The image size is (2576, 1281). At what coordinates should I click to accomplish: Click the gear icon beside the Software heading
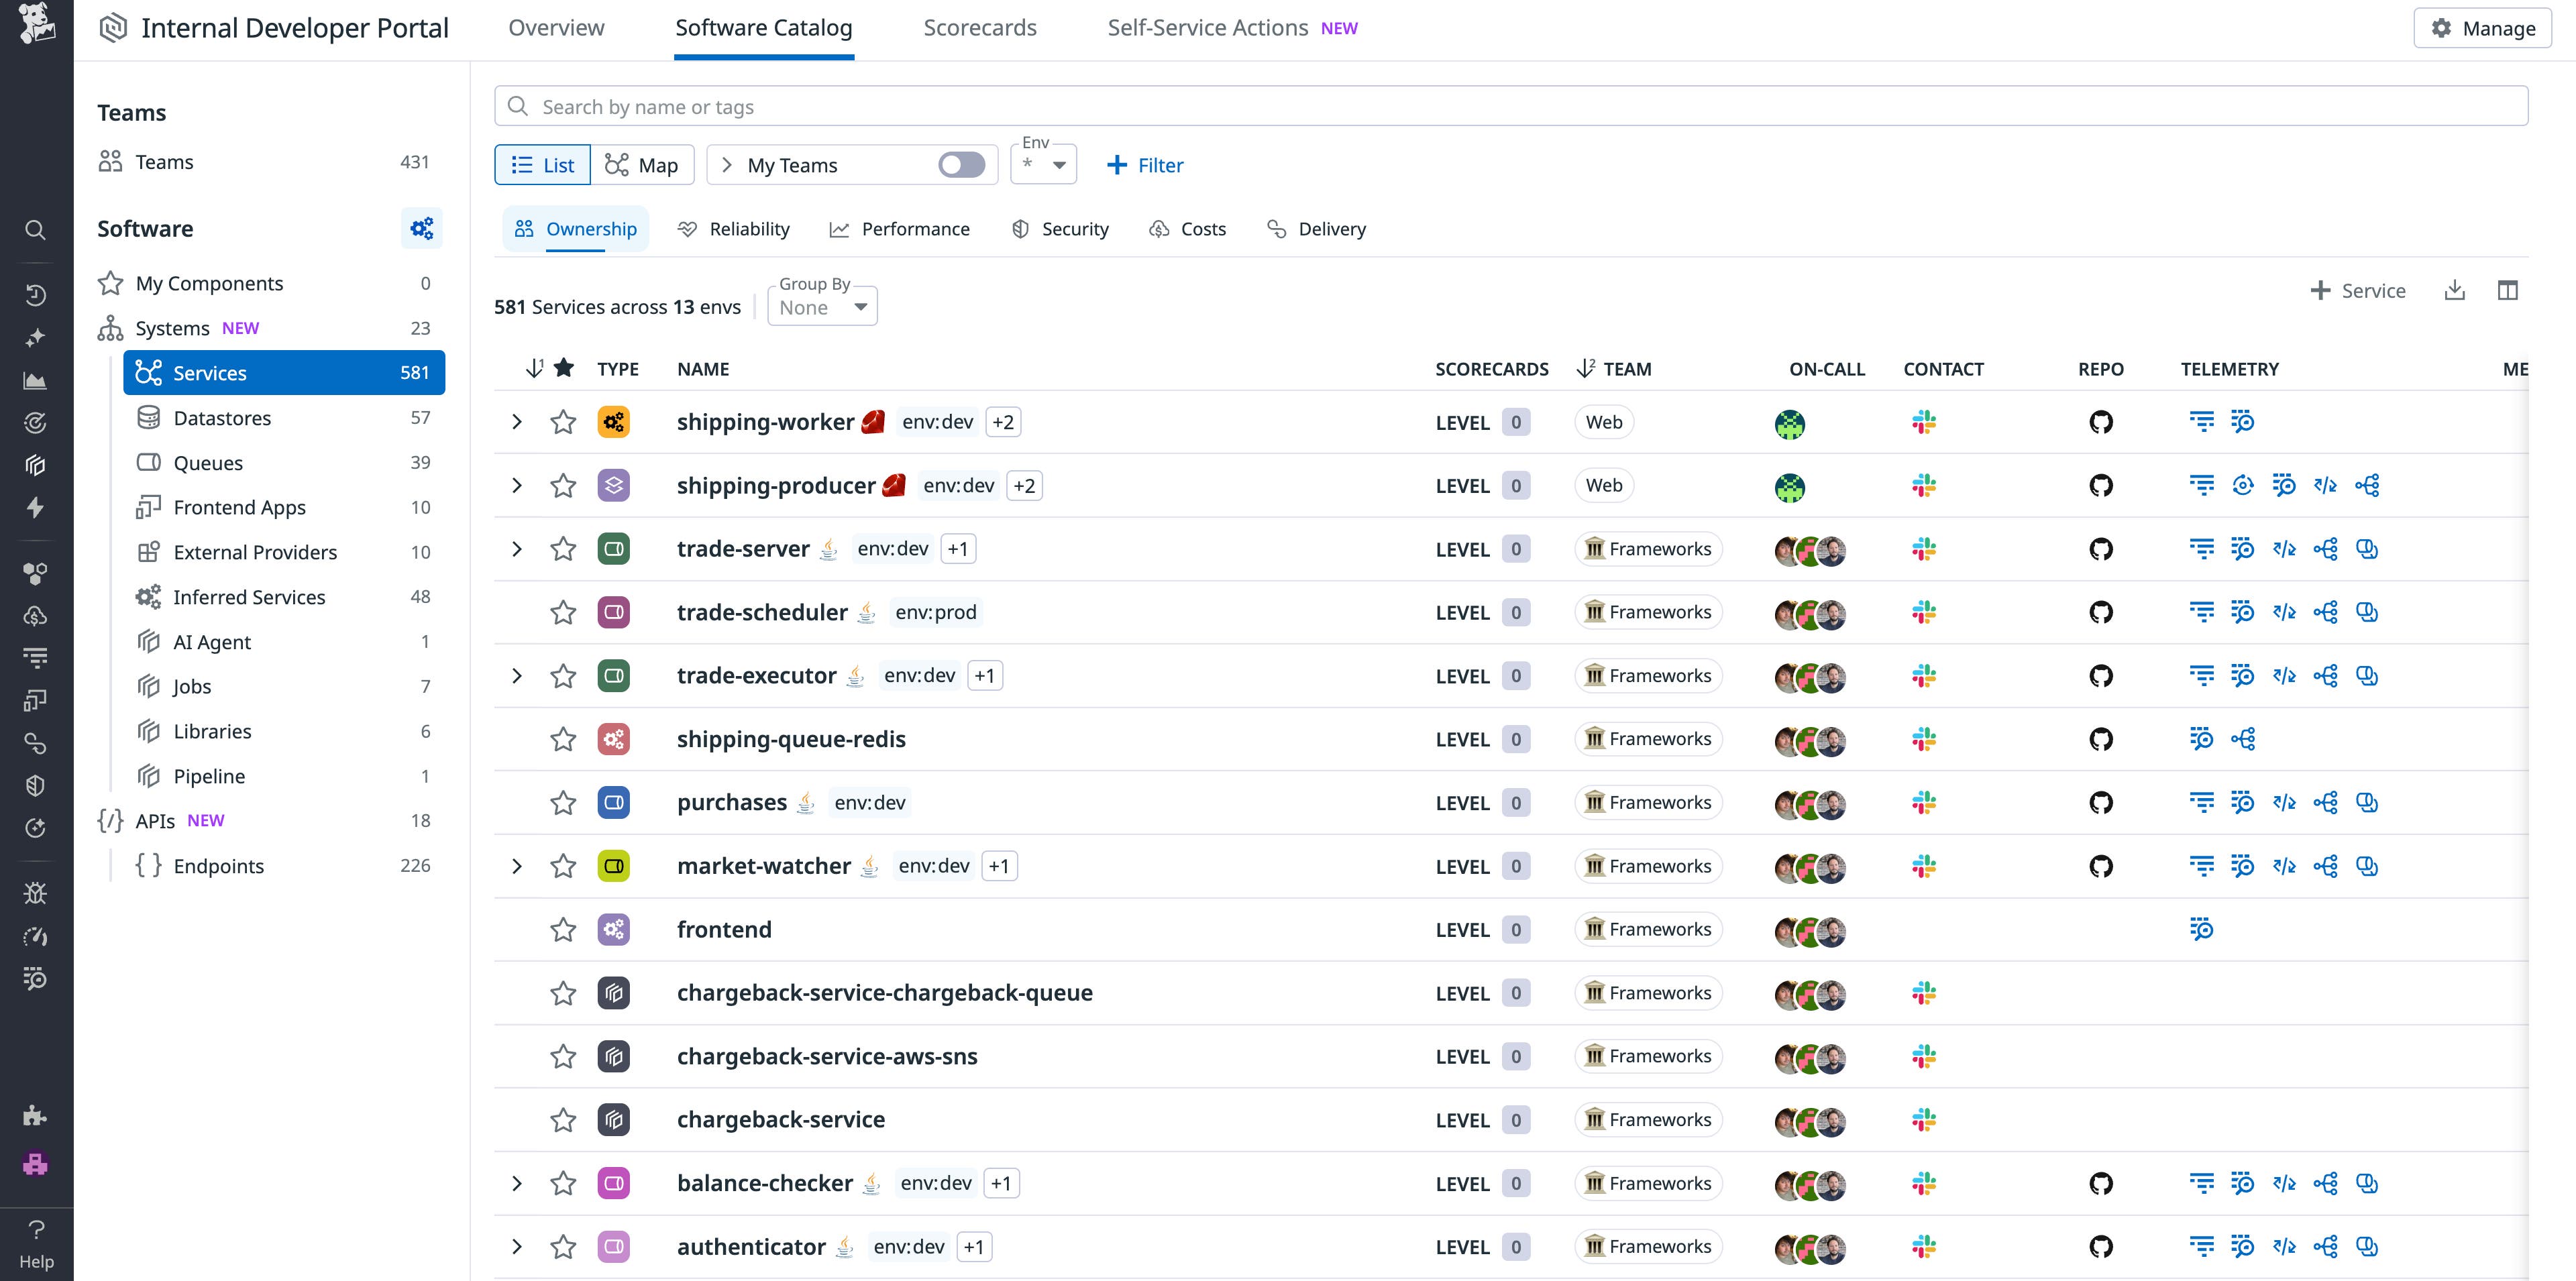[421, 228]
